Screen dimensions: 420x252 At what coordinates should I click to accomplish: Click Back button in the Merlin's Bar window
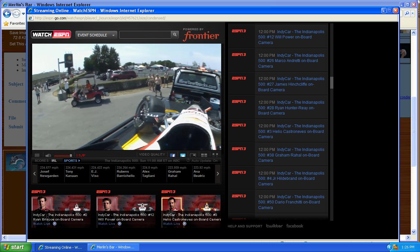tap(7, 13)
